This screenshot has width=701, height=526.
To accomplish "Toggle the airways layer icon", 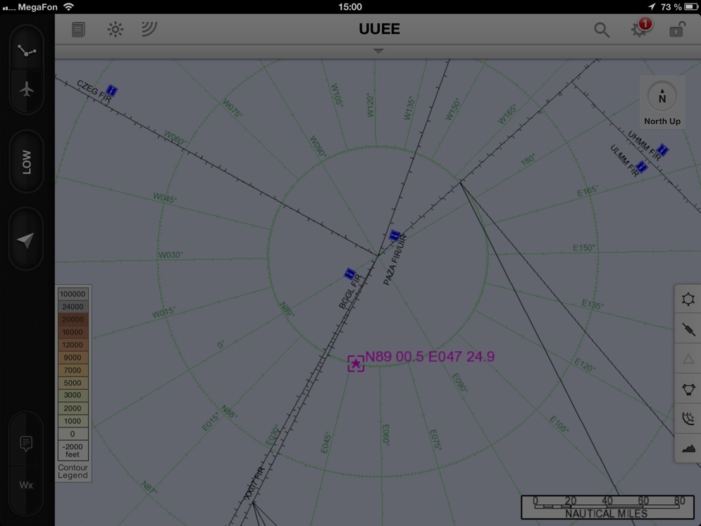I will coord(688,329).
